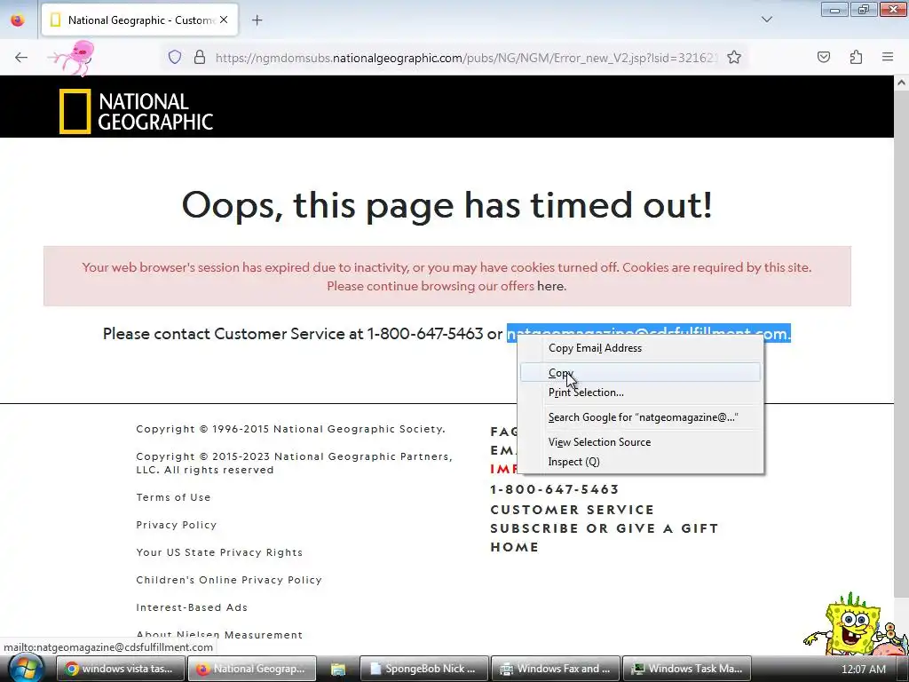Choose View Selection Source menu item

(641, 442)
